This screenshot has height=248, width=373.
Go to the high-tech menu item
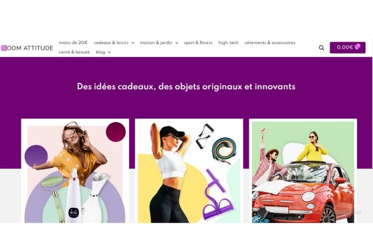point(228,43)
